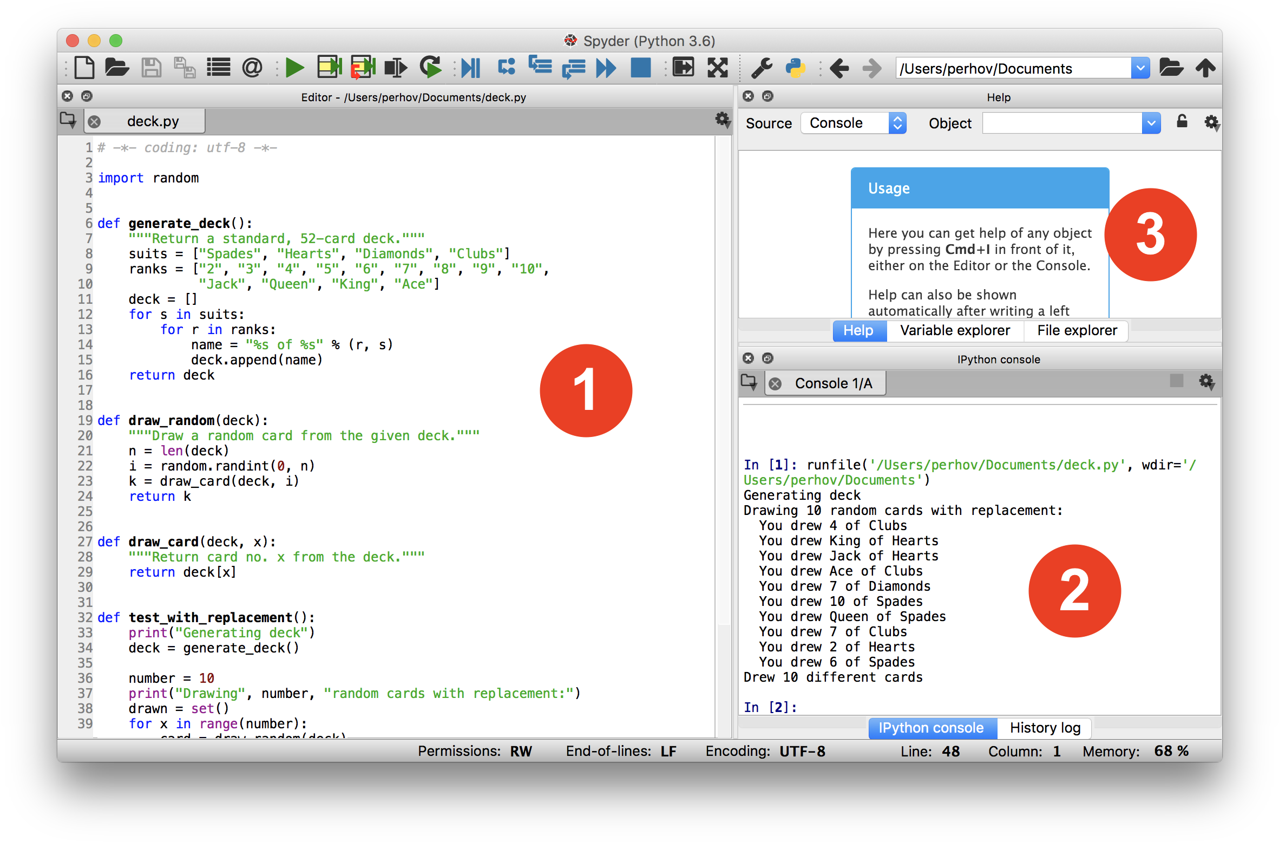Expand the working directory dropdown
Image resolution: width=1279 pixels, height=842 pixels.
click(x=1141, y=67)
